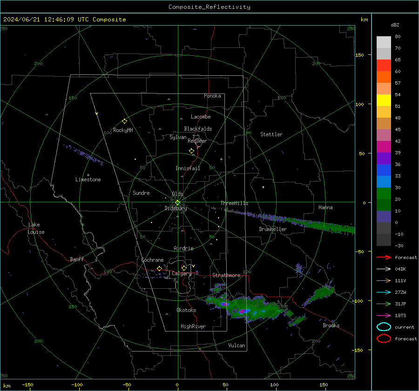Click the Strathmore label
Viewport: 419px width, 391px height.
[226, 275]
